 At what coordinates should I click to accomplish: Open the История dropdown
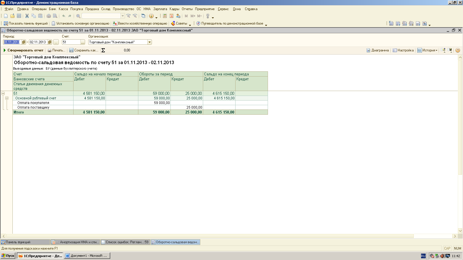[427, 50]
